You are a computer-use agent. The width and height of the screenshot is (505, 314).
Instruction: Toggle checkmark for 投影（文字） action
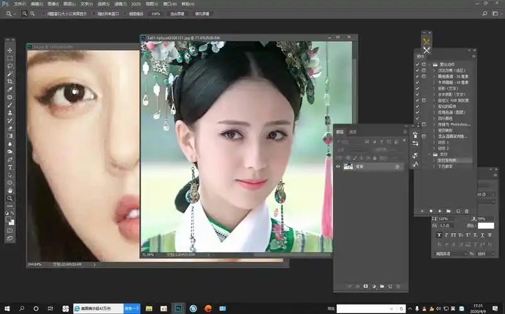click(x=417, y=89)
